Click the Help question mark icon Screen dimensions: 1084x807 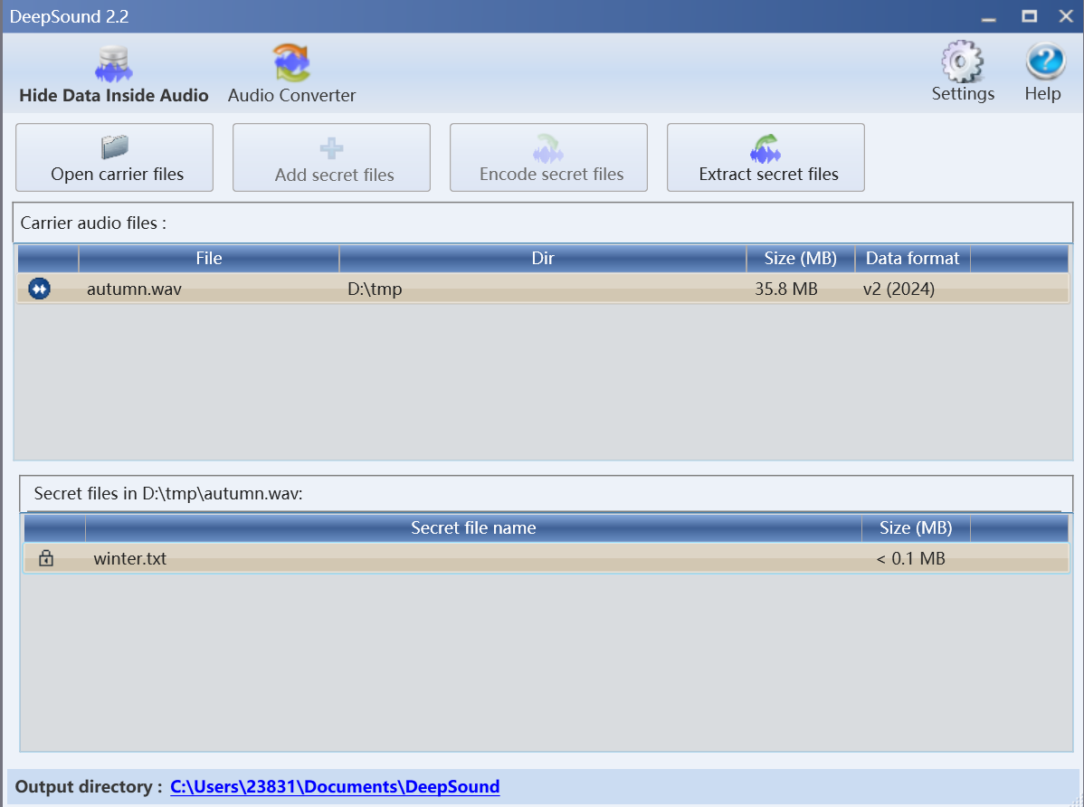(1044, 62)
